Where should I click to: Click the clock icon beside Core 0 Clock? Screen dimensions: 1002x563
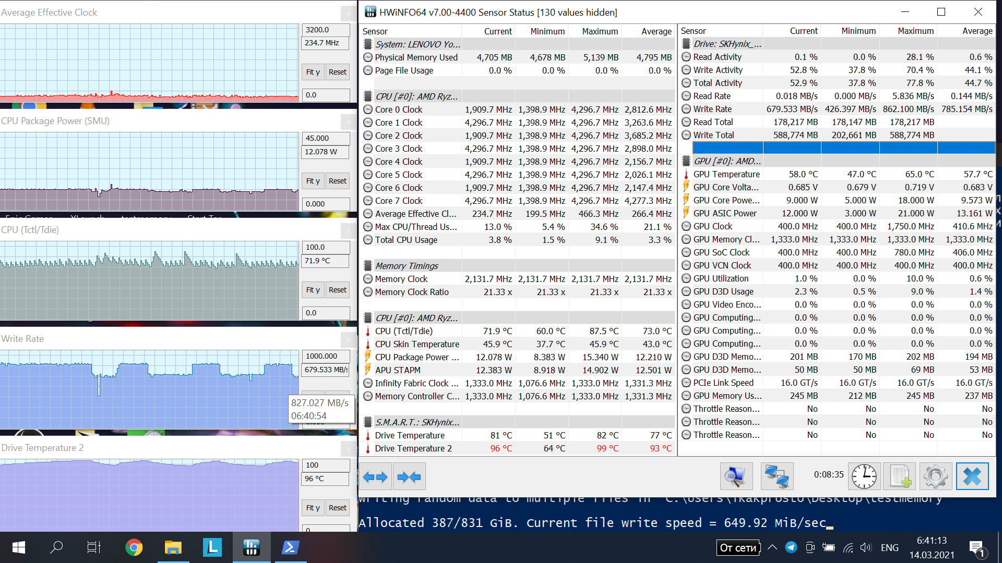(368, 109)
